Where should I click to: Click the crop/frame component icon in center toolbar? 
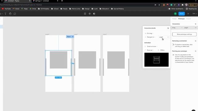85,14
